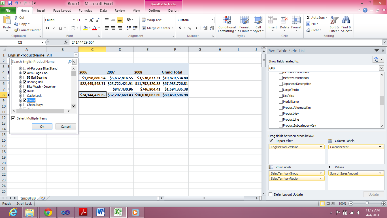This screenshot has width=387, height=218.
Task: Toggle Bold formatting
Action: (47, 28)
